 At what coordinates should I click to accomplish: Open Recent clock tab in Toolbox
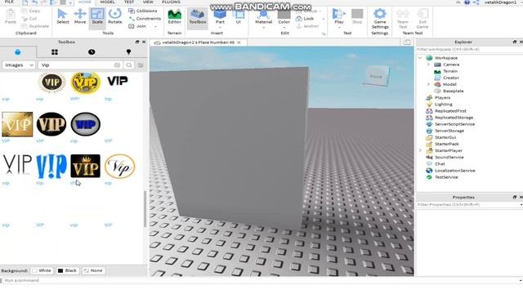point(92,52)
